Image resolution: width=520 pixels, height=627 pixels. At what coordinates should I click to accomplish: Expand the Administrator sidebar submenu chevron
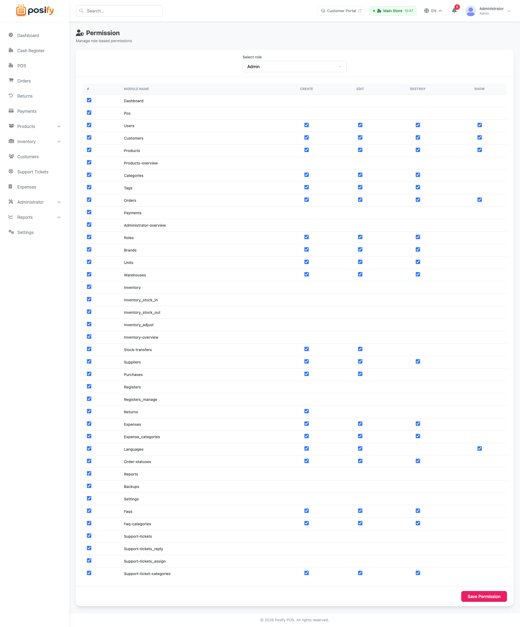click(59, 202)
